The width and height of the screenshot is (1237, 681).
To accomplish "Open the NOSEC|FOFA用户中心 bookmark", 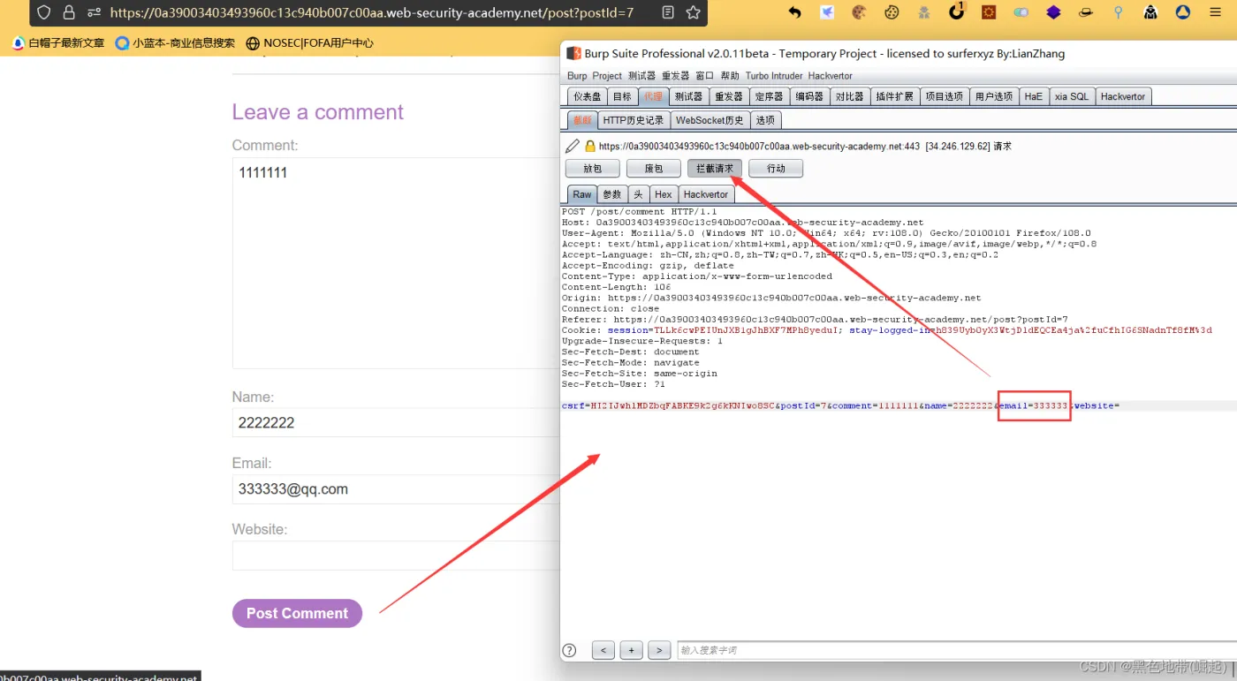I will (309, 42).
